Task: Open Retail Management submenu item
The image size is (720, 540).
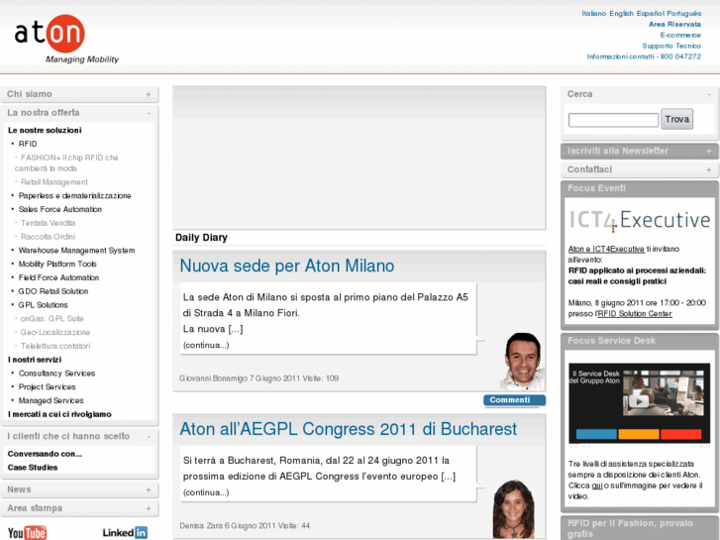Action: pos(53,182)
